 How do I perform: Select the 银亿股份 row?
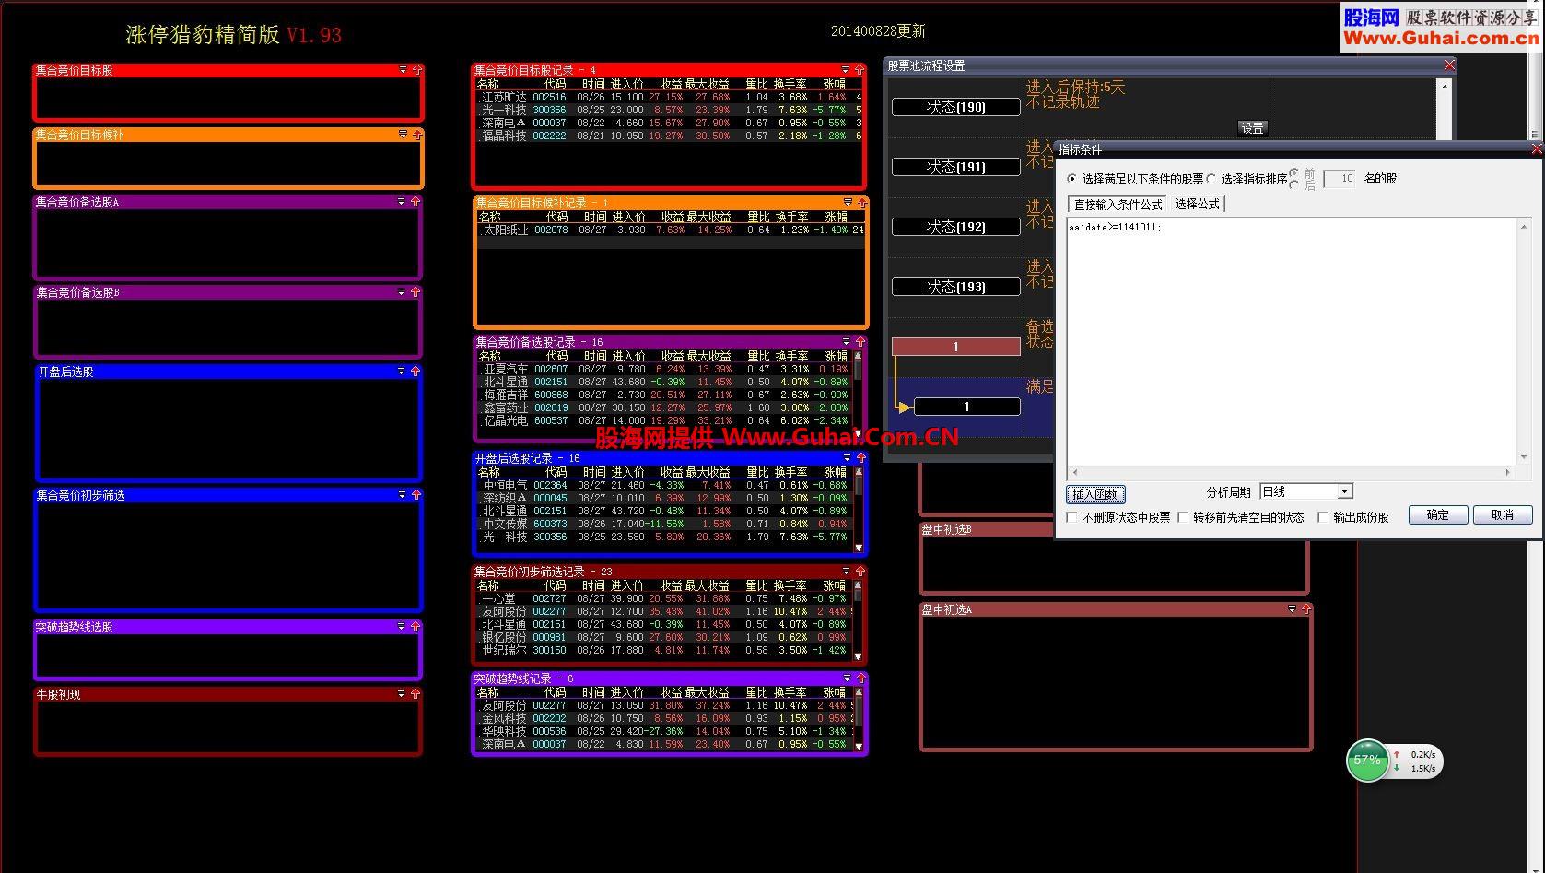pyautogui.click(x=664, y=637)
